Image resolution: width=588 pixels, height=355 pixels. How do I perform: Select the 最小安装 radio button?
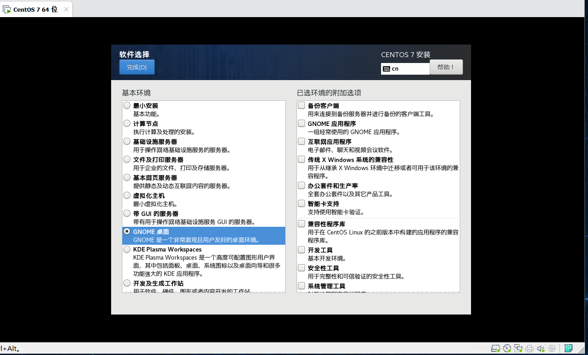127,106
